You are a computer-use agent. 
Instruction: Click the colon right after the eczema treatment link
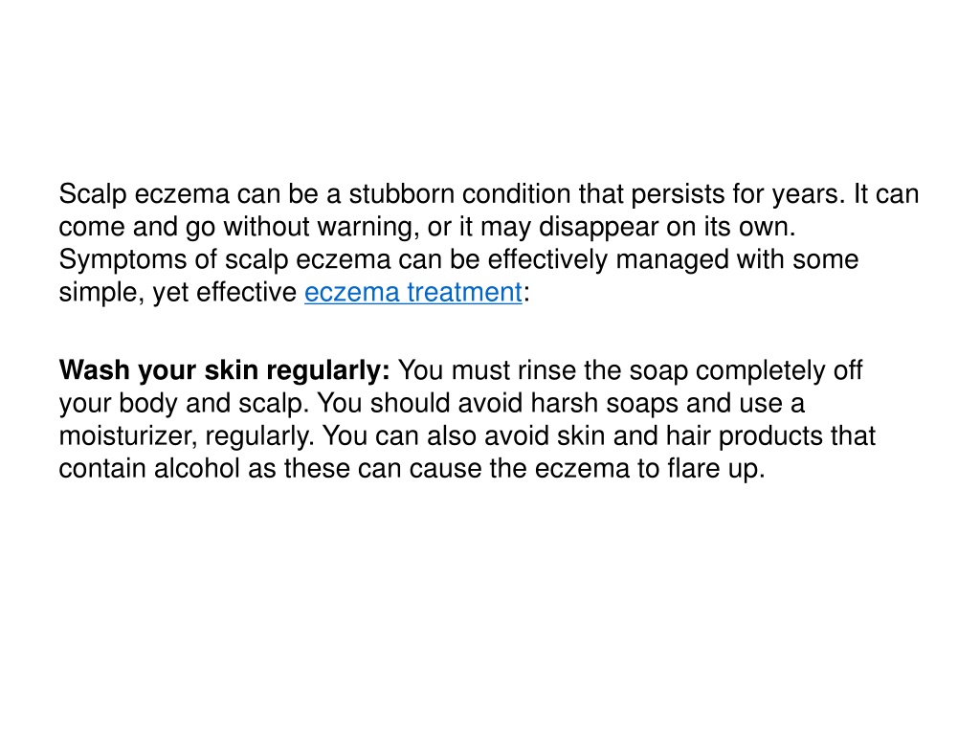click(526, 294)
